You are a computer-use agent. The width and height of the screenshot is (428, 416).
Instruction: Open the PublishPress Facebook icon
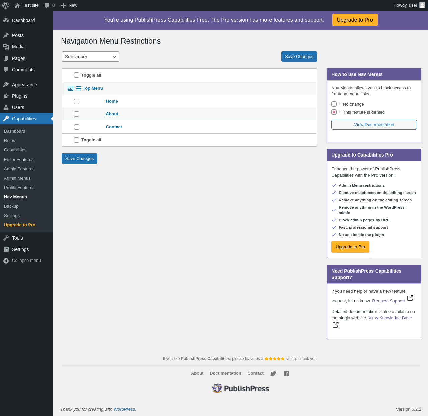pyautogui.click(x=286, y=374)
